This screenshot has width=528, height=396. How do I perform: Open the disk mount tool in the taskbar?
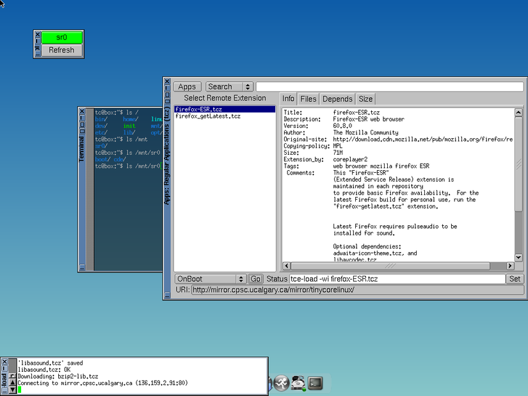click(298, 383)
